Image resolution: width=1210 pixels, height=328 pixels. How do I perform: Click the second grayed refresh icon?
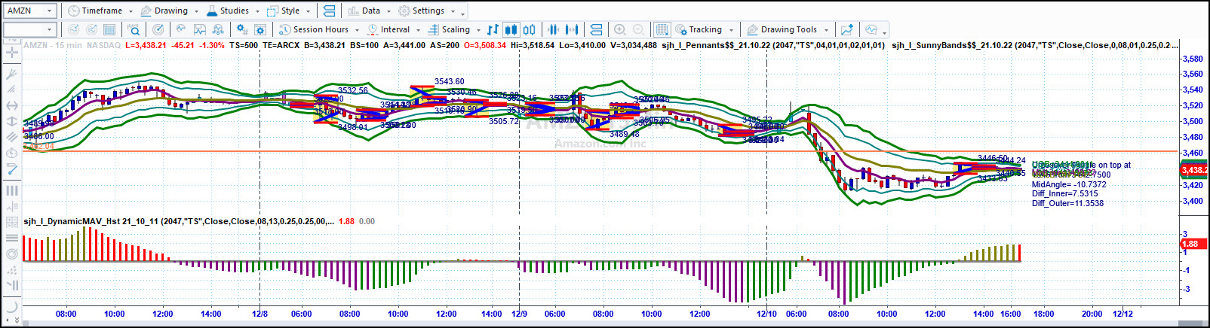tap(91, 29)
